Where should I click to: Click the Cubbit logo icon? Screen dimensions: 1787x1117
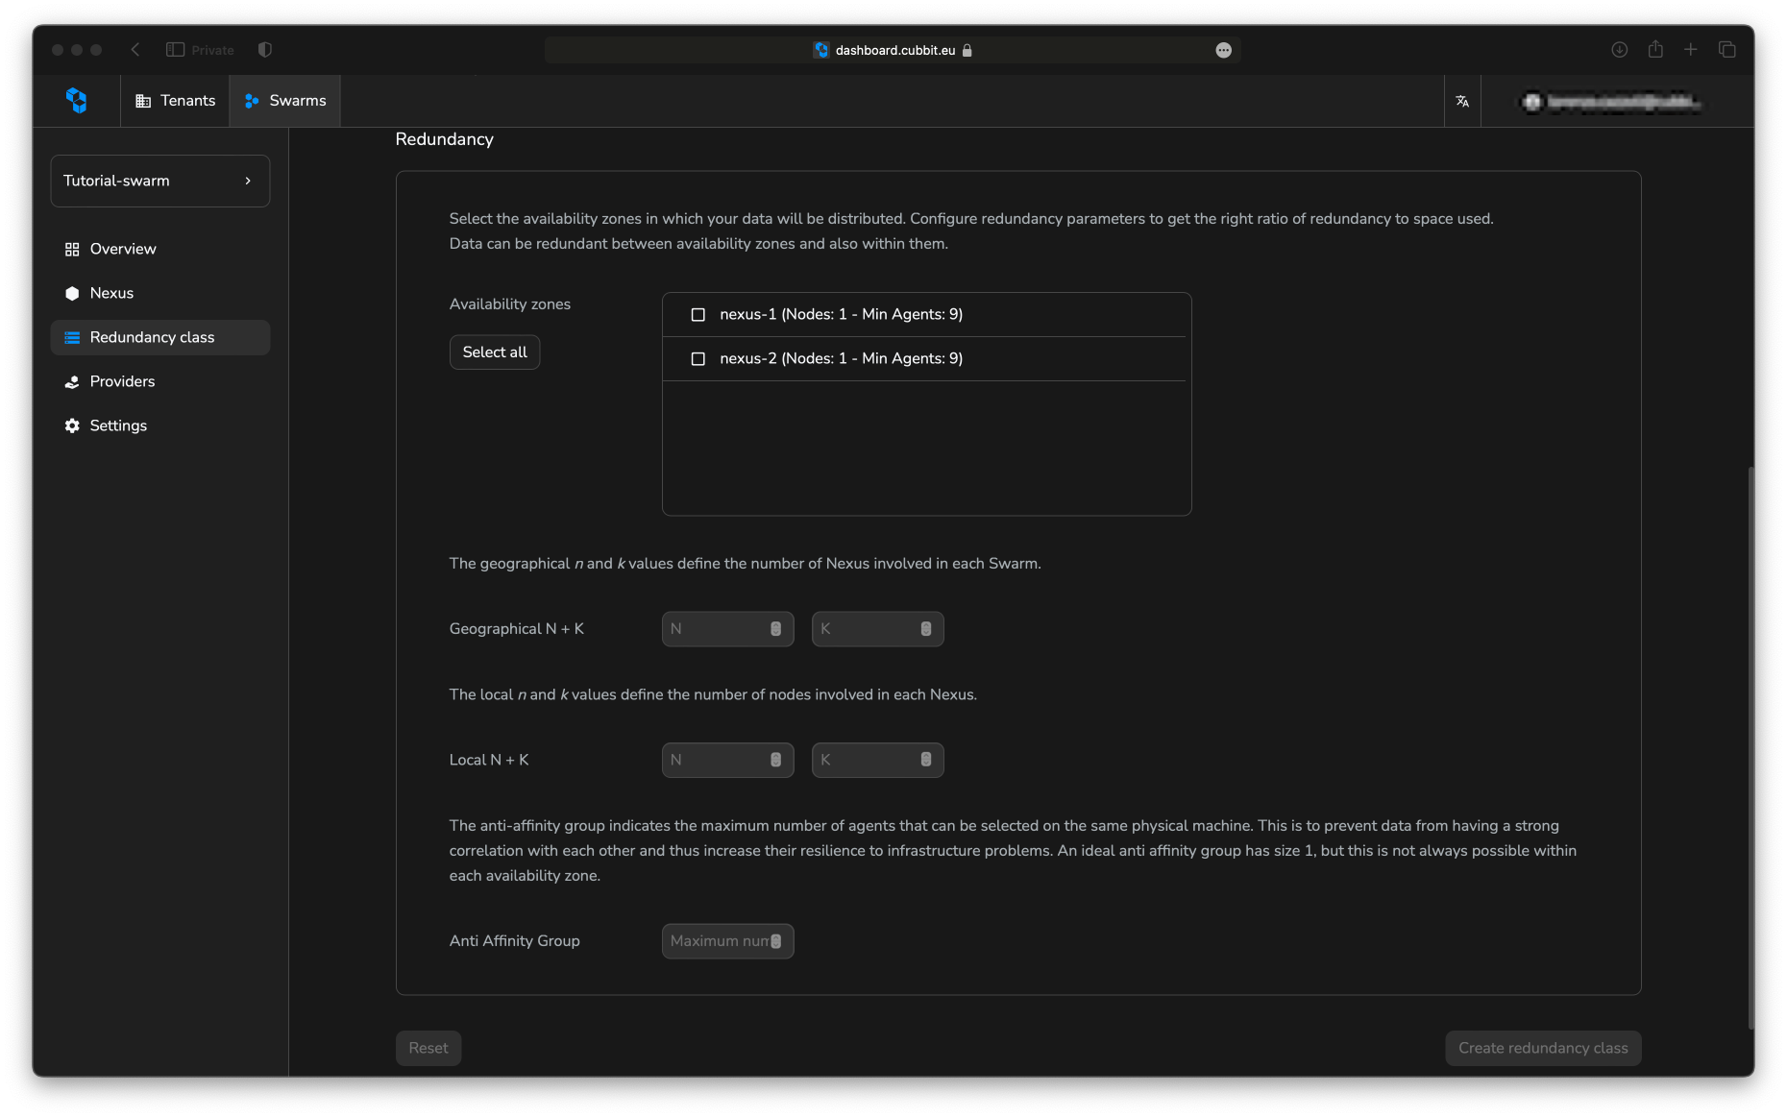coord(77,100)
